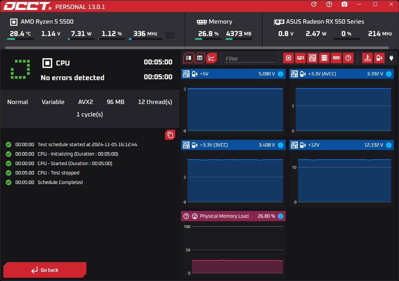Click the info icon on +3.3V (AVCC) graph
Image resolution: width=399 pixels, height=281 pixels.
point(389,74)
